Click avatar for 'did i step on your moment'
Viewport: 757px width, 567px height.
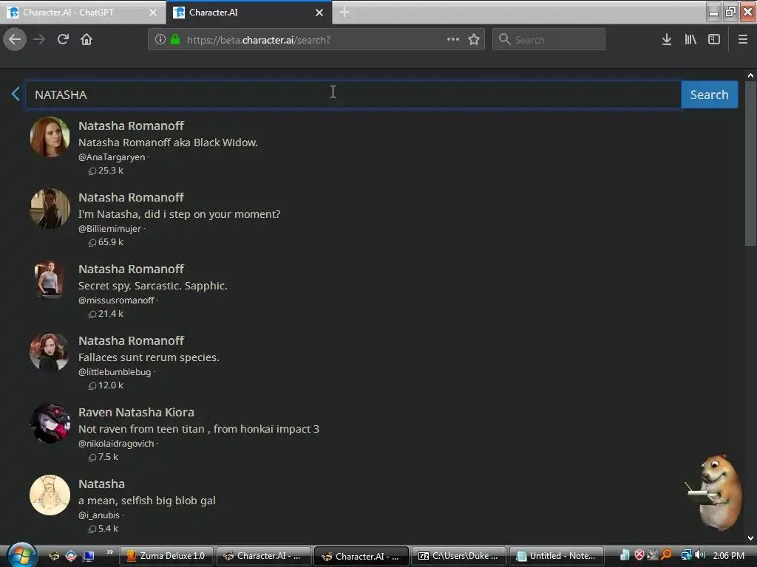(50, 208)
